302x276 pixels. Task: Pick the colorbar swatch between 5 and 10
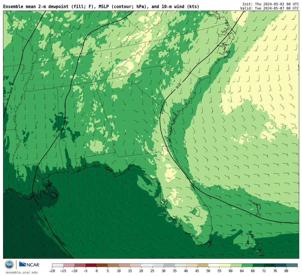[114, 265]
